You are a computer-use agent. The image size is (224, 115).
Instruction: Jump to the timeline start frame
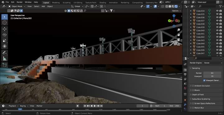[85, 106]
